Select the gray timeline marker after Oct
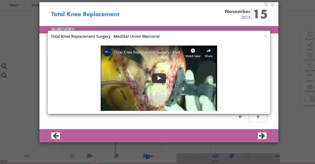315x164 pixels. (x=72, y=156)
